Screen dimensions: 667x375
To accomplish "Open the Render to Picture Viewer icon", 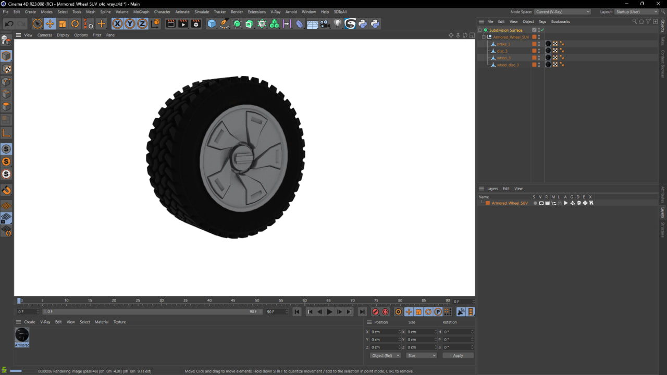I will coord(183,23).
